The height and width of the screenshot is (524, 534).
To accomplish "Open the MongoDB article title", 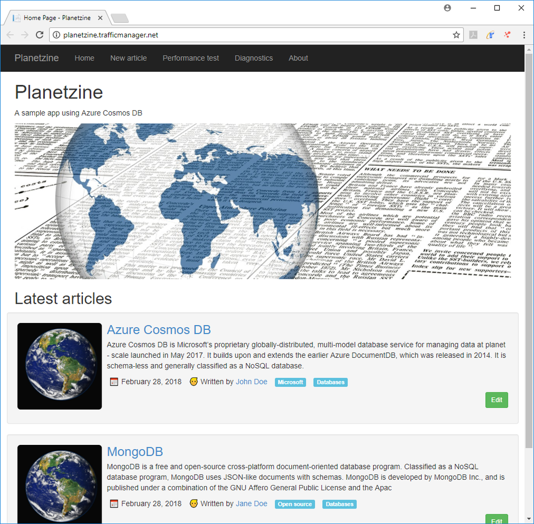I will 135,452.
